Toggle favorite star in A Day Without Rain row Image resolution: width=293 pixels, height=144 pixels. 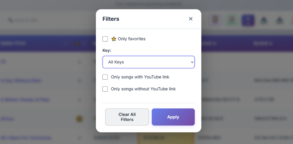coord(80,81)
